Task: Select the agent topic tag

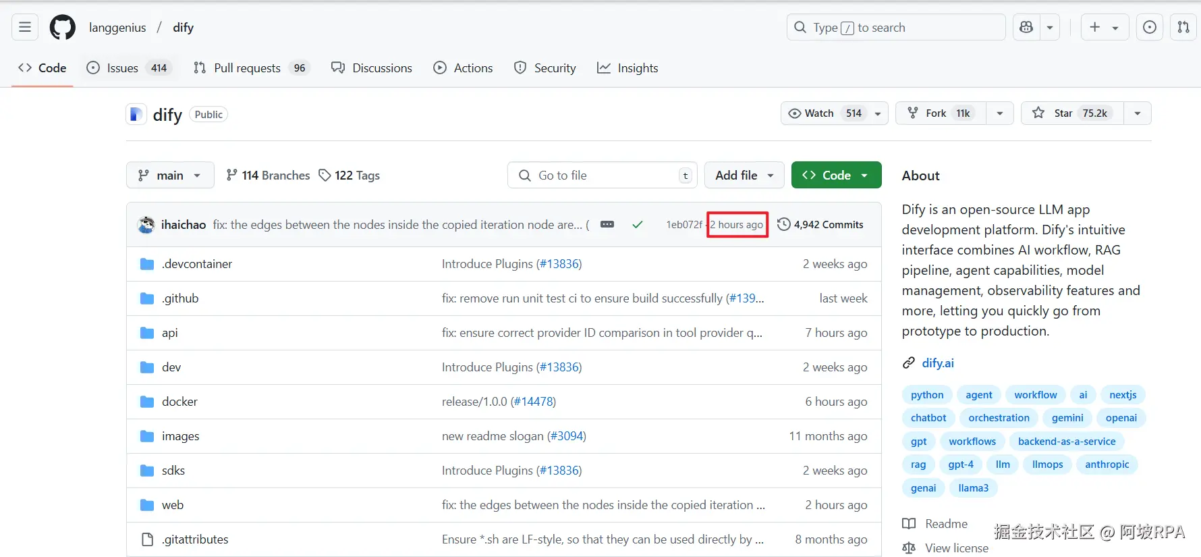Action: click(x=978, y=395)
